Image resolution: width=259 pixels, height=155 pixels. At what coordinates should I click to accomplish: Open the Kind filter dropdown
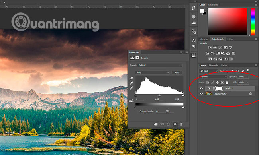[209, 71]
